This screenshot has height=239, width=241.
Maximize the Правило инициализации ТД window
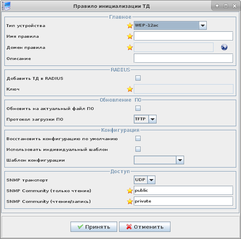click(226, 6)
